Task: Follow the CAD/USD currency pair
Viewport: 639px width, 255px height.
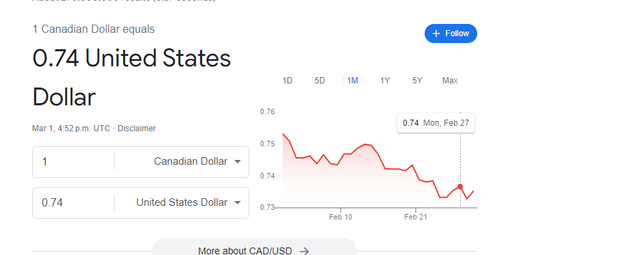Action: (451, 33)
